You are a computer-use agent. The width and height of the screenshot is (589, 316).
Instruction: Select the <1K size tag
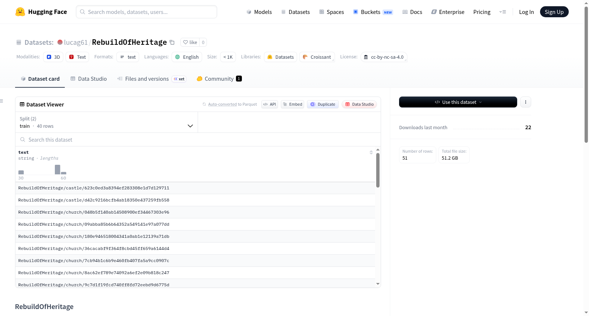[228, 57]
